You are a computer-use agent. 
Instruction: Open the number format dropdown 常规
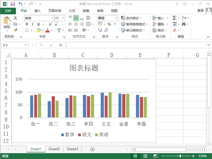tap(116, 18)
